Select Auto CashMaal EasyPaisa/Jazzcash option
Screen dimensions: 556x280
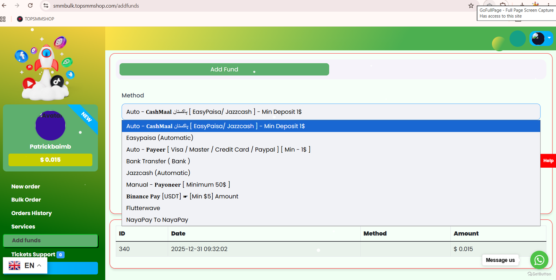(331, 126)
